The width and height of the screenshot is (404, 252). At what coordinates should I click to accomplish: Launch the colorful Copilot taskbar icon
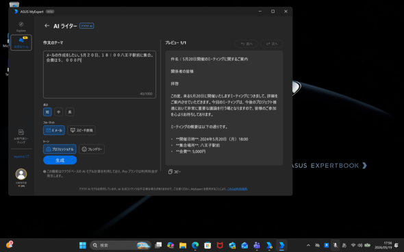tap(171, 245)
